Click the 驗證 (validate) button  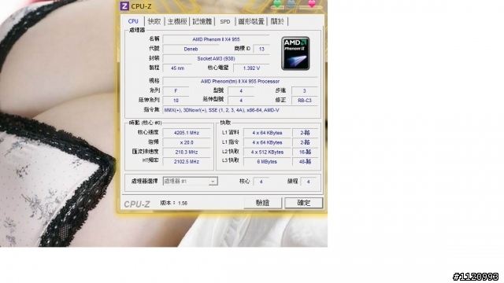click(262, 203)
